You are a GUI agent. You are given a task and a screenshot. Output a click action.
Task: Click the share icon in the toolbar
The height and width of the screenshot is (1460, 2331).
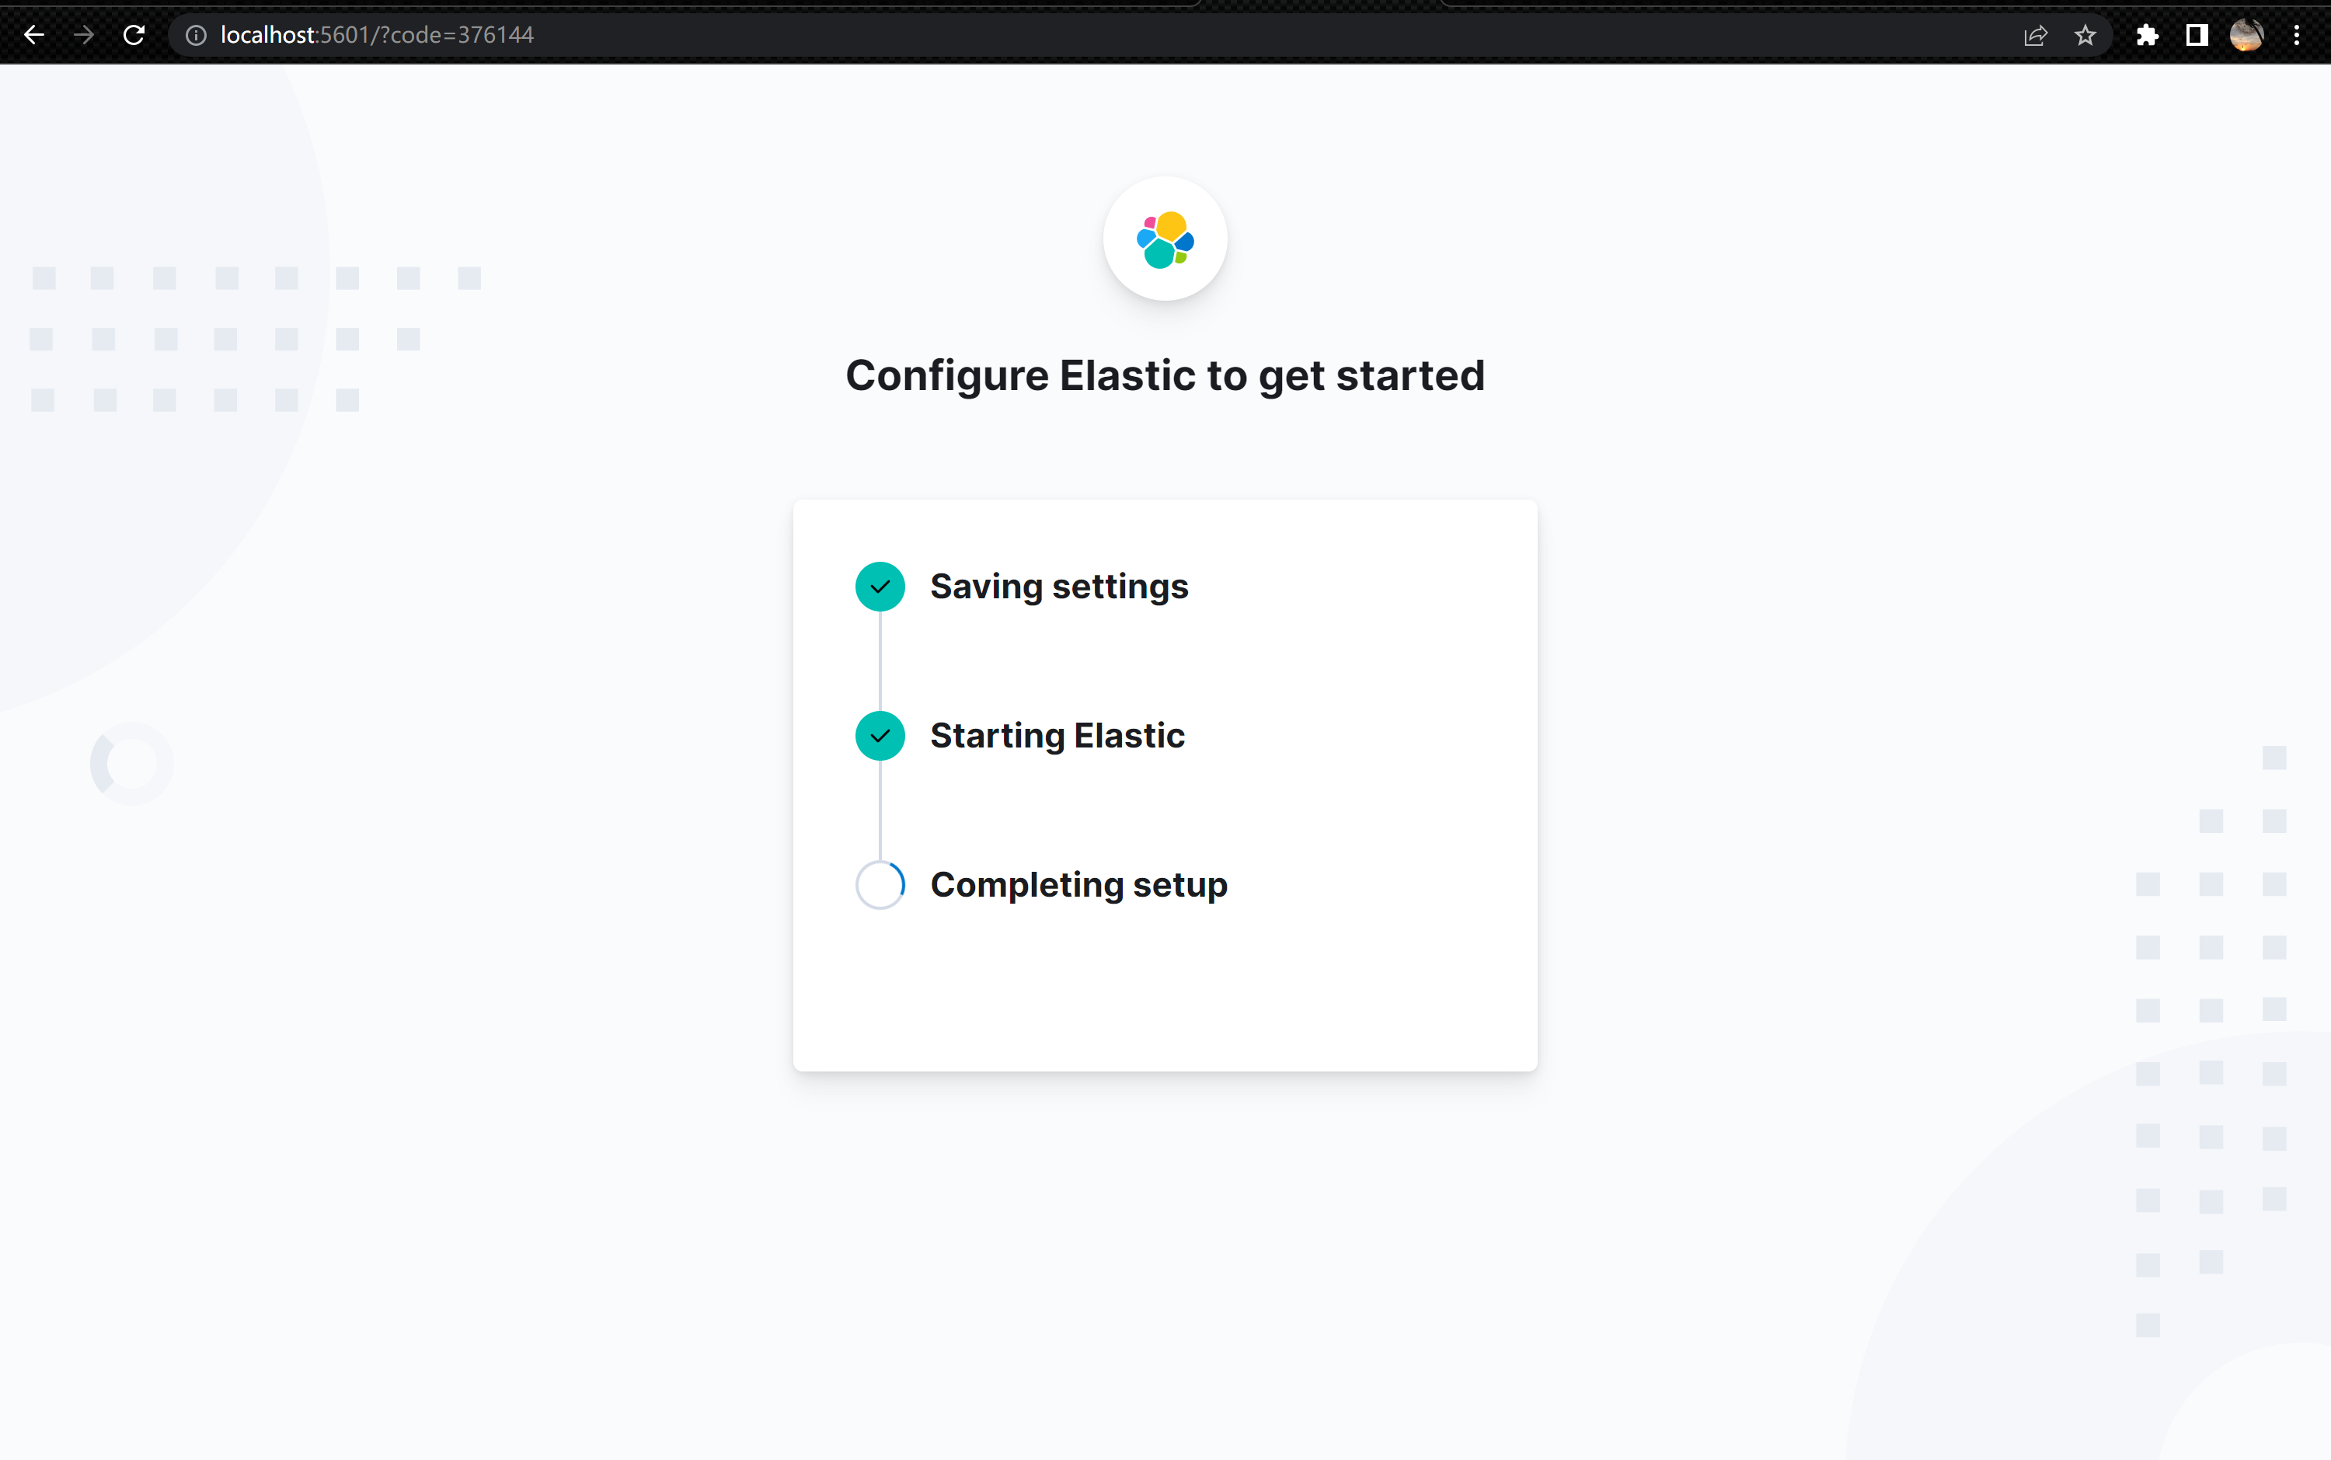tap(2036, 35)
